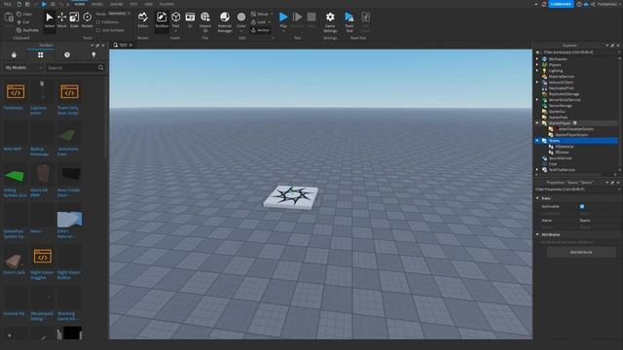This screenshot has width=623, height=350.
Task: Enable the Collisions checkbox
Action: coord(98,22)
